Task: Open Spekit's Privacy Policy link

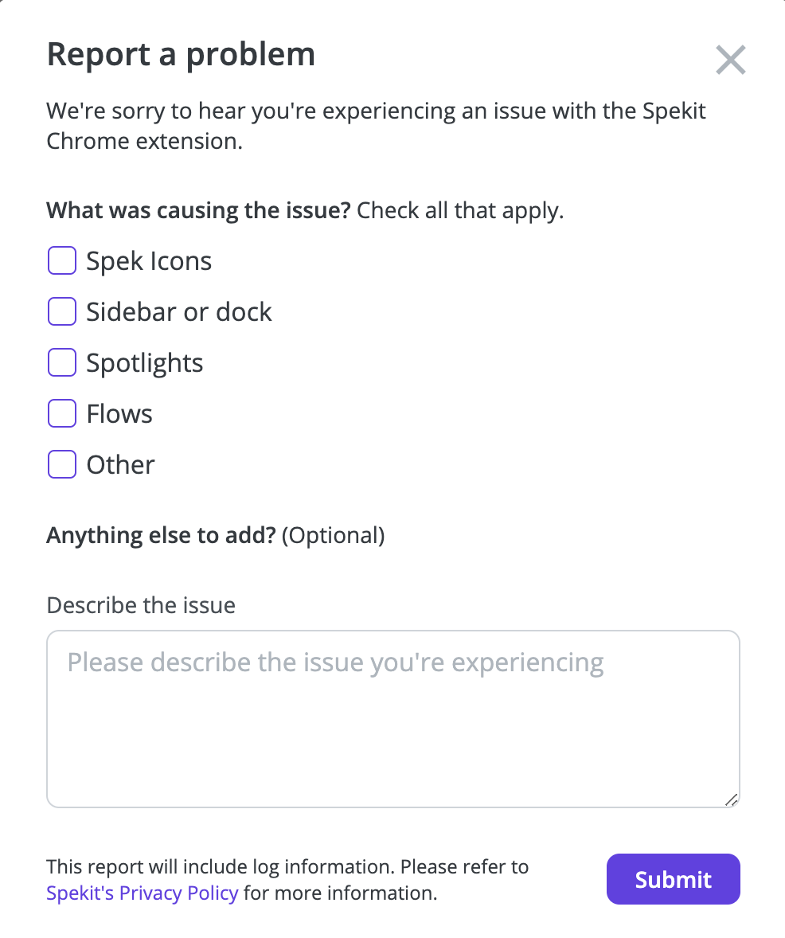Action: [x=142, y=893]
